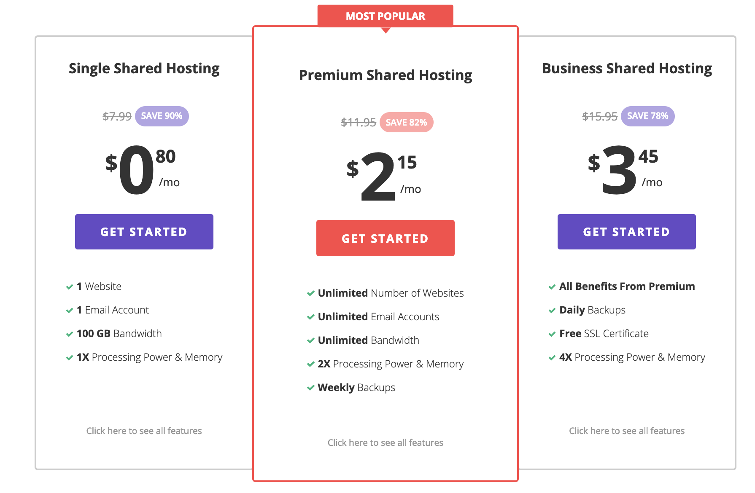Click checkmark next to Weekly Backups
755x493 pixels.
click(311, 388)
